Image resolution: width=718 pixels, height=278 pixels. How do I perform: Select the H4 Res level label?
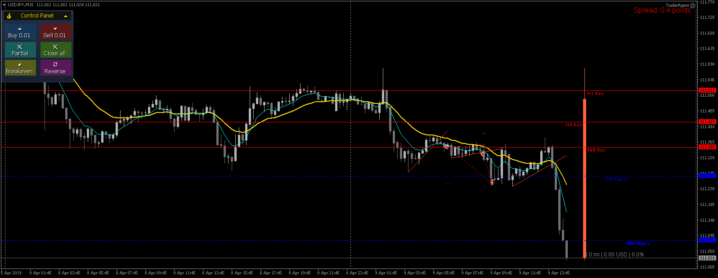(574, 125)
